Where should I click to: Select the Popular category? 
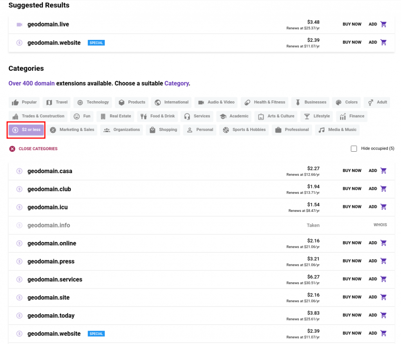coord(24,102)
